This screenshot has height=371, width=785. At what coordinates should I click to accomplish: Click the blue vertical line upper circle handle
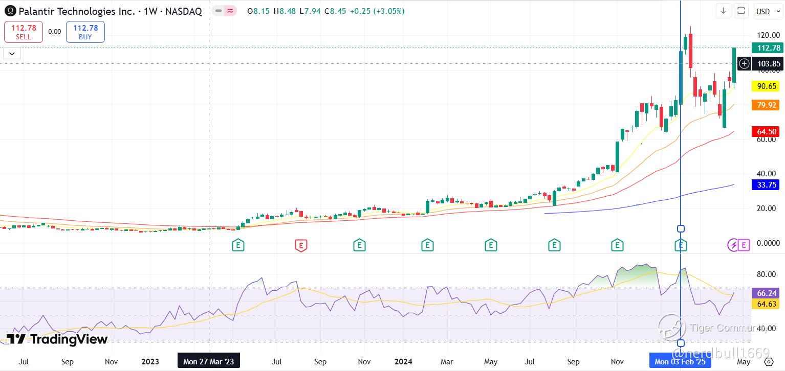[x=681, y=228]
